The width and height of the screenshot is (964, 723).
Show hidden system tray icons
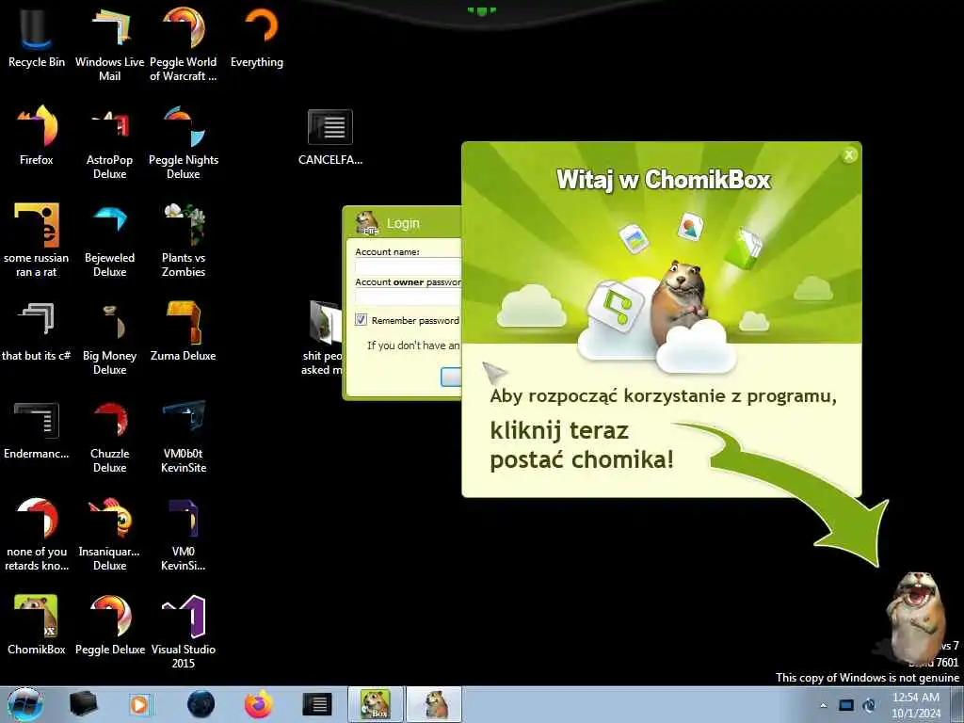click(x=823, y=705)
